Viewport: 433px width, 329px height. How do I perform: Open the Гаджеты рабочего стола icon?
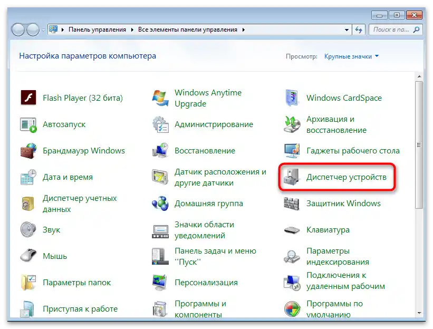click(x=292, y=151)
